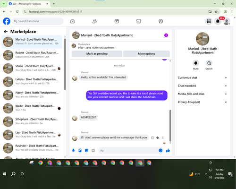Focus the Search Facebook field
236x189 pixels.
(x=38, y=21)
